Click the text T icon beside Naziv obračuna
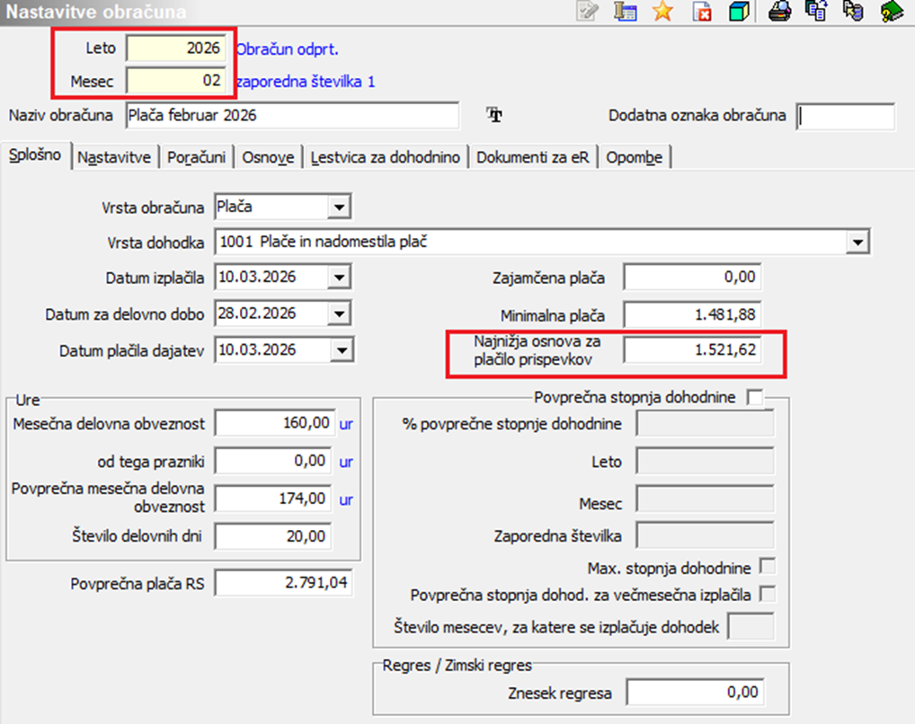The width and height of the screenshot is (915, 724). 494,115
